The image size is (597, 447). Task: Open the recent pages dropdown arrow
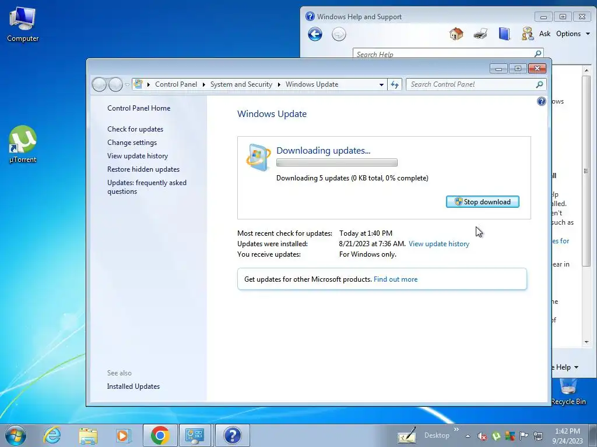[x=127, y=85]
